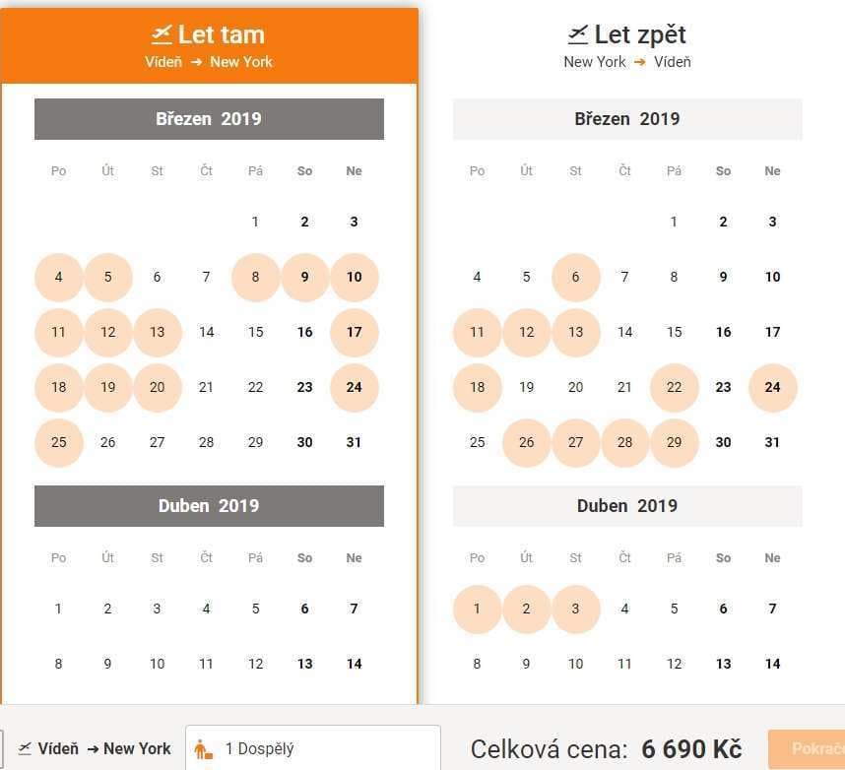Choose March 25 in Let tam calendar
Viewport: 845px width, 770px height.
[x=59, y=442]
